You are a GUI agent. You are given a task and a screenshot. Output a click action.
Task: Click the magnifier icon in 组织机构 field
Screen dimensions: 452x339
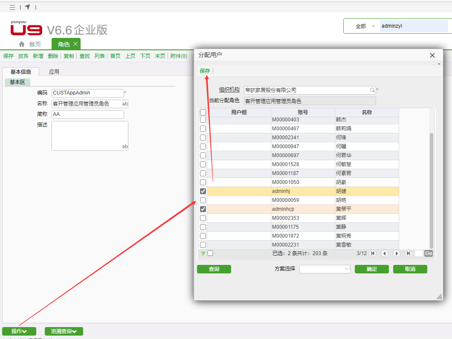point(372,90)
